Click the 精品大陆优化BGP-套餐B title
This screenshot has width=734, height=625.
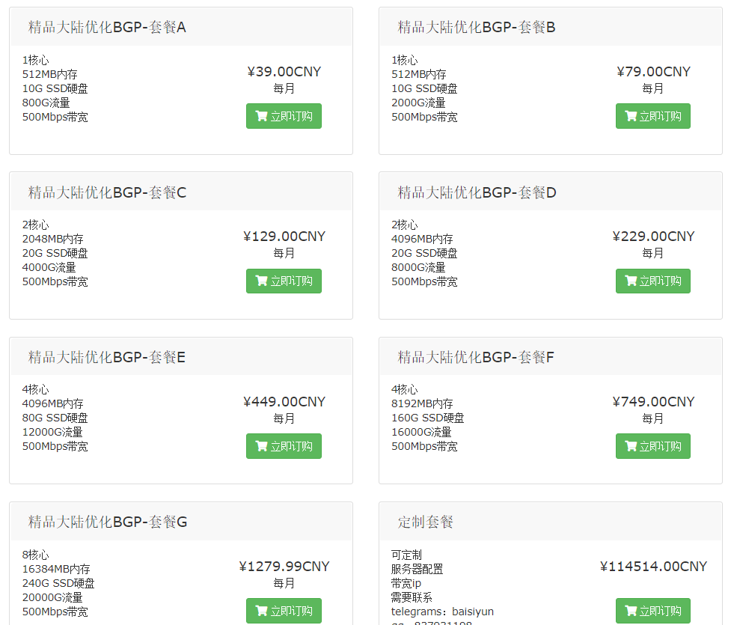tap(476, 28)
